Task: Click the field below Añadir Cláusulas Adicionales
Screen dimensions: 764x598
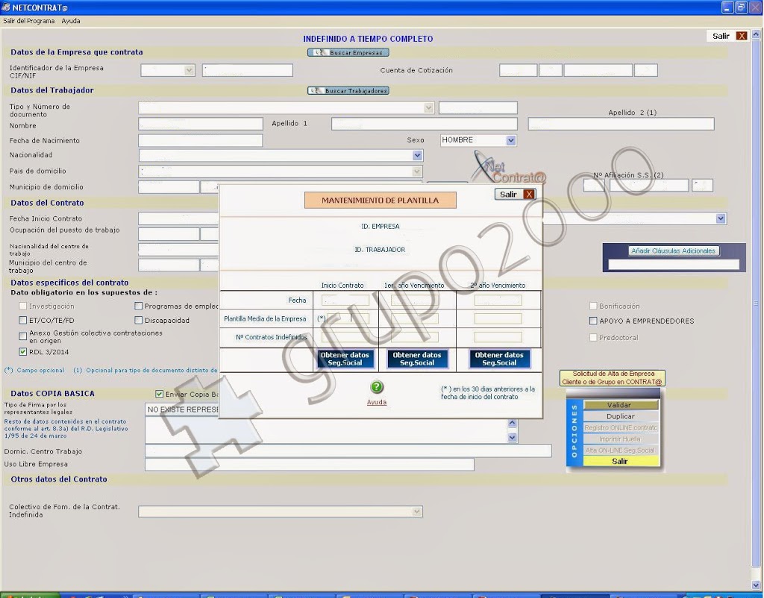Action: [674, 265]
